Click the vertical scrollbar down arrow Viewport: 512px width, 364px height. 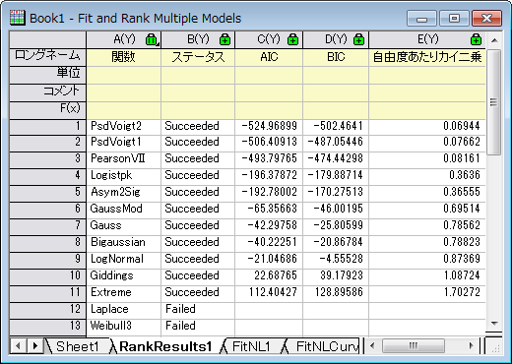(494, 324)
